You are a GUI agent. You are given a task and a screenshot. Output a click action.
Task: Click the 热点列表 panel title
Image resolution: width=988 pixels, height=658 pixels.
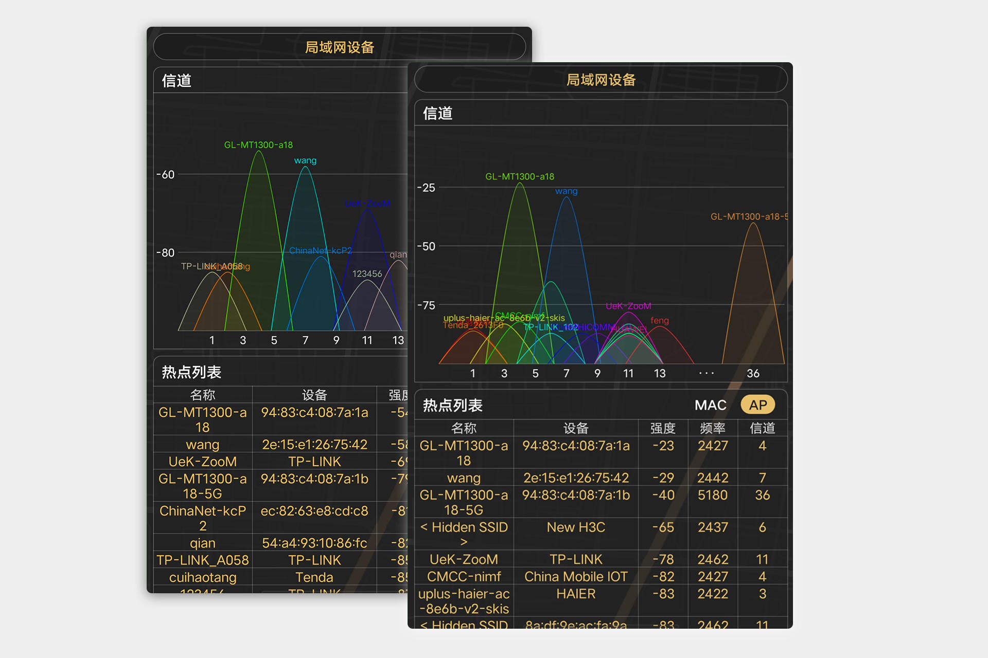[451, 405]
